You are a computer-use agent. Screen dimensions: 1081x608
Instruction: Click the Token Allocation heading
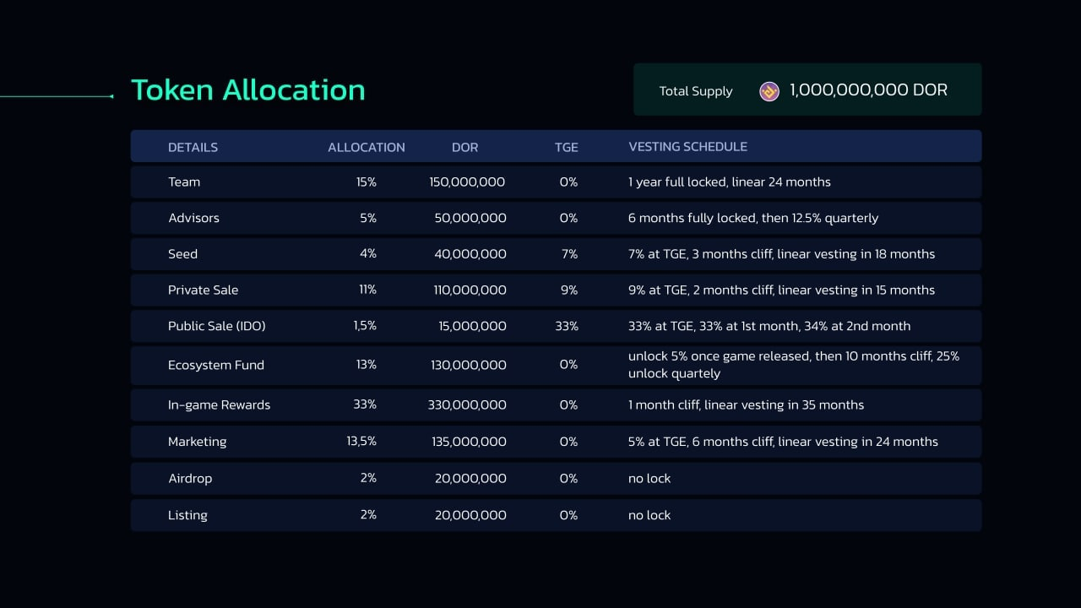[x=247, y=90]
